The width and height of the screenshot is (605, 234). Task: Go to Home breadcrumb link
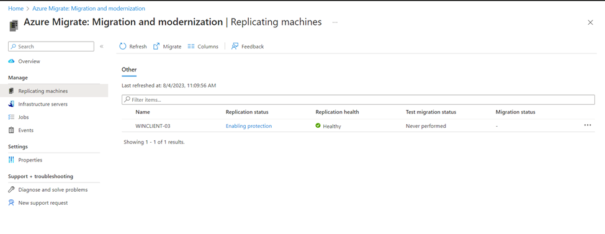point(16,8)
